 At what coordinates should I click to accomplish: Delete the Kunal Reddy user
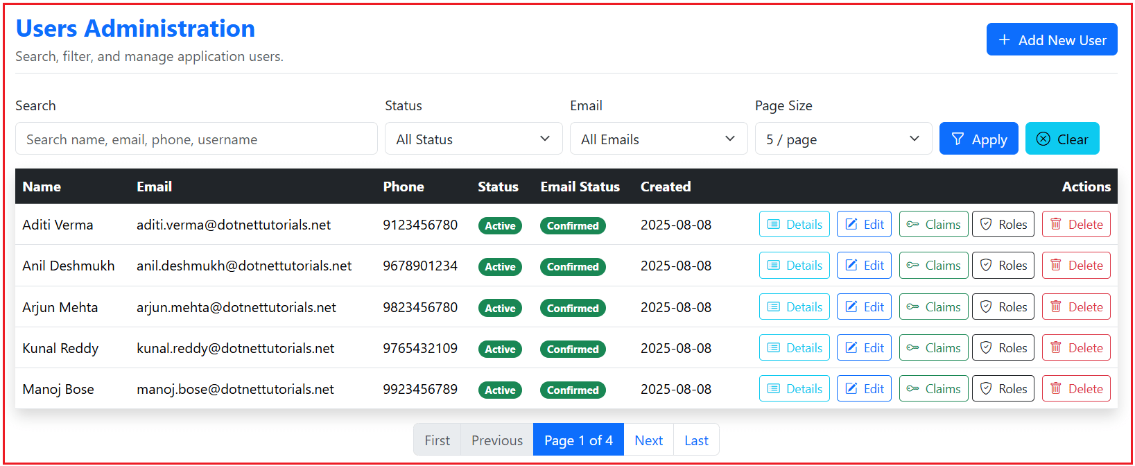pos(1076,347)
